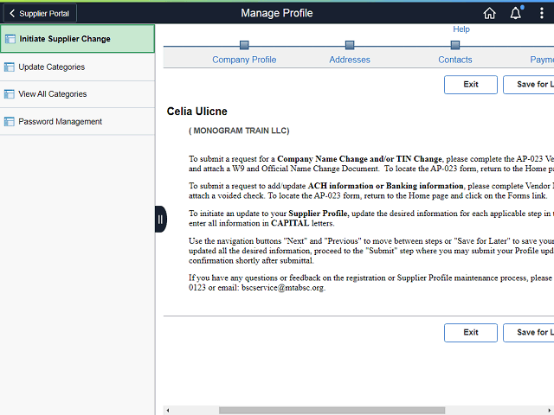The image size is (554, 415).
Task: Open the notifications bell
Action: pos(516,14)
